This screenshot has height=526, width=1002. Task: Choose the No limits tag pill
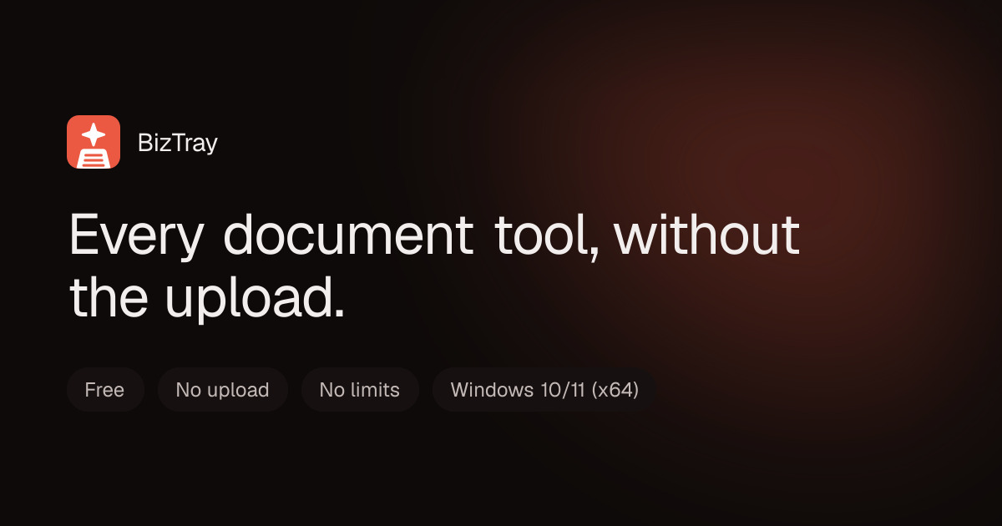[360, 390]
